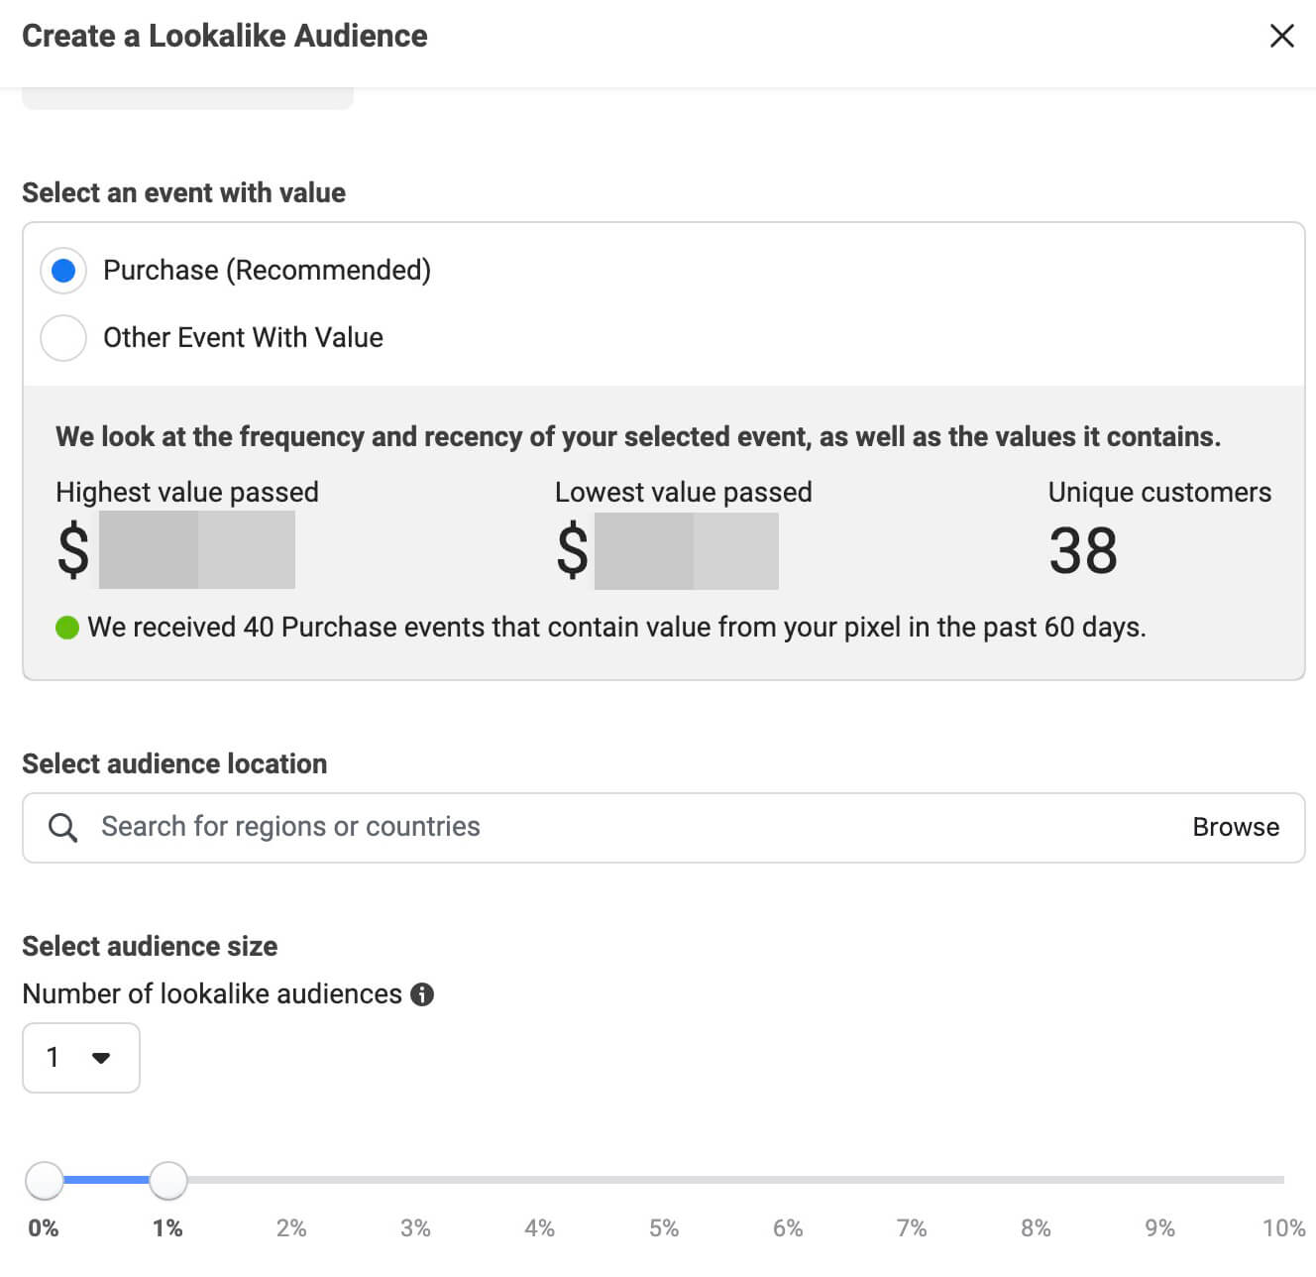Screen dimensions: 1316x1277
Task: Click the 8% label on audience size scale
Action: click(x=1036, y=1228)
